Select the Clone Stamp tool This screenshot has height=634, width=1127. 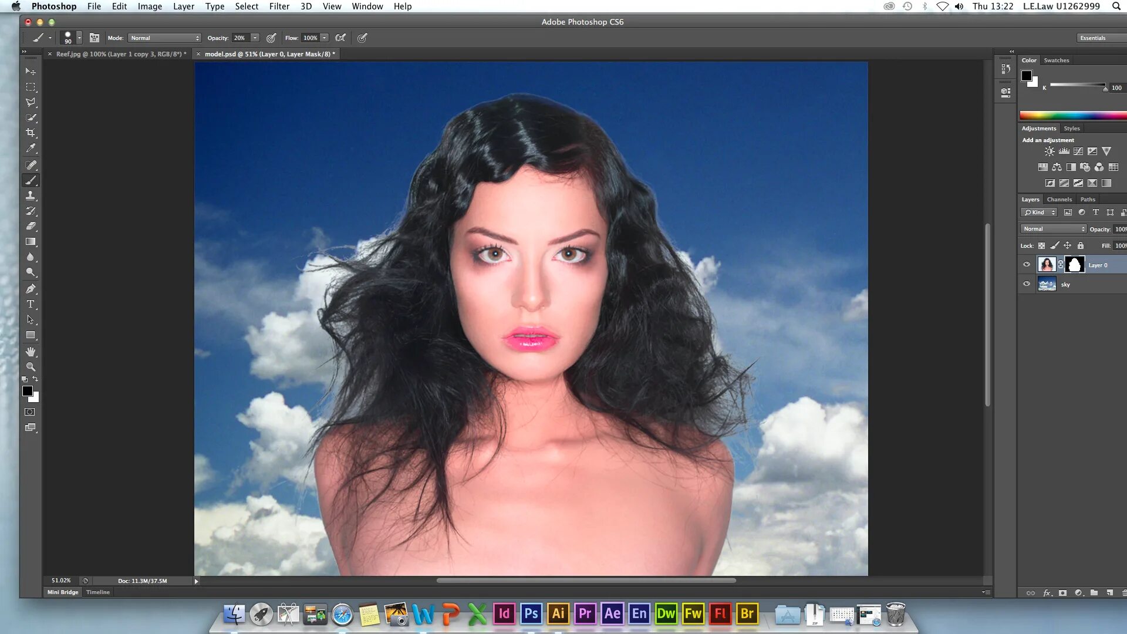(x=31, y=195)
